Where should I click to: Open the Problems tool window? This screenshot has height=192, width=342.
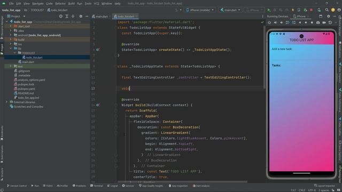(79, 186)
